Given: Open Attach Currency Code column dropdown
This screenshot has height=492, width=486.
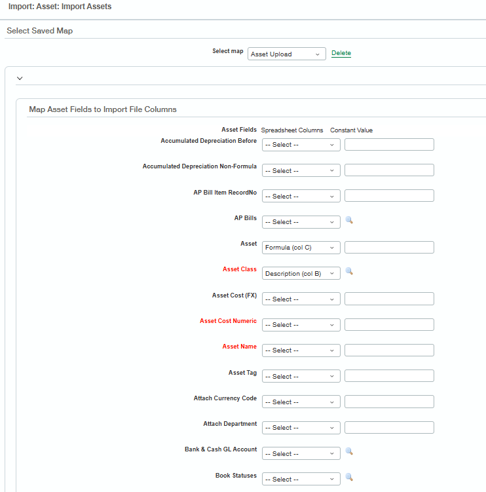Looking at the screenshot, I should 301,402.
